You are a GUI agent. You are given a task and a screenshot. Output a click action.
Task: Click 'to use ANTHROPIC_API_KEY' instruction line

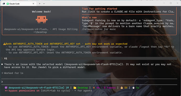tap(64, 53)
